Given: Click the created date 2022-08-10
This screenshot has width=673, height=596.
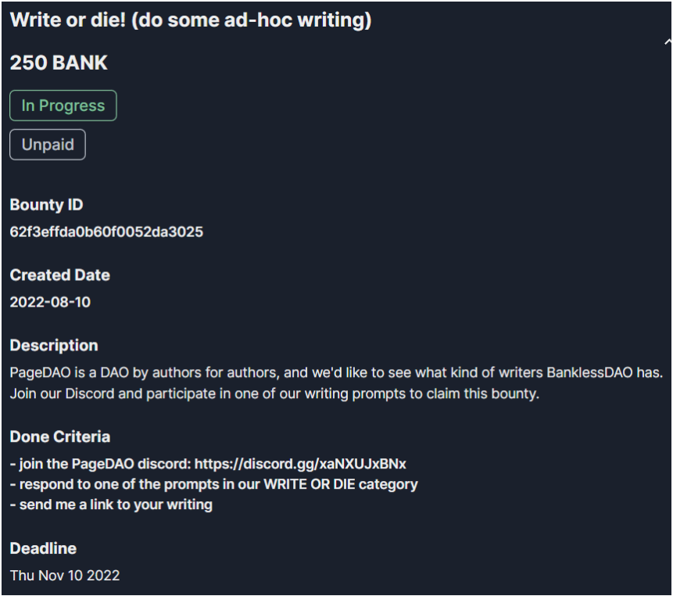Looking at the screenshot, I should (50, 302).
